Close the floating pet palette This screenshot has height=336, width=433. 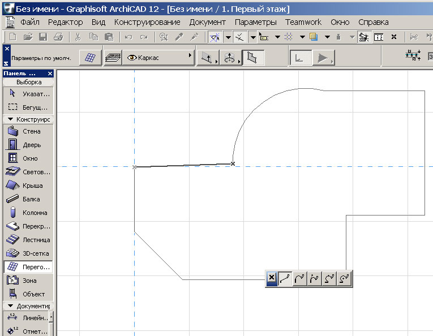pyautogui.click(x=272, y=278)
